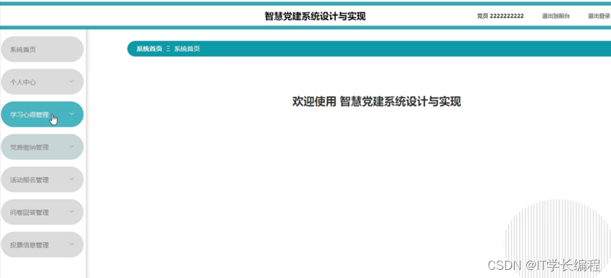Click the 智慧党建系统设计与实现 header title
This screenshot has width=611, height=278.
click(x=315, y=16)
